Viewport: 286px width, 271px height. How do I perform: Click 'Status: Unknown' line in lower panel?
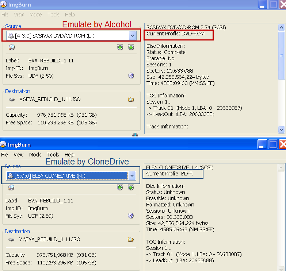165,192
